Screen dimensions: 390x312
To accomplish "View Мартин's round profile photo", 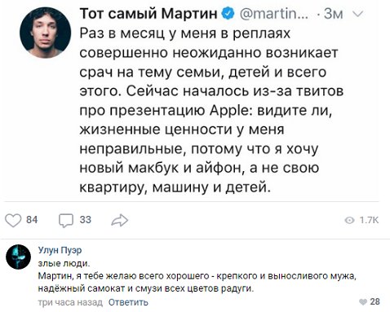I will point(45,33).
